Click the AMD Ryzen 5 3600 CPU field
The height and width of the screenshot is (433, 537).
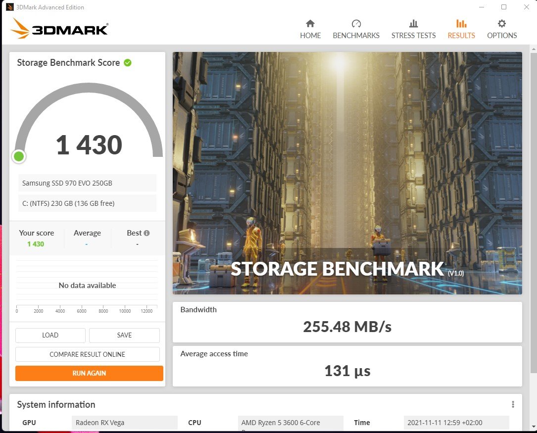coord(291,423)
